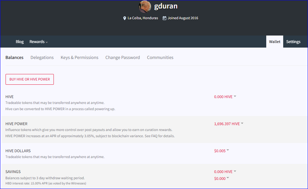View the Communities sub-tab
Image resolution: width=308 pixels, height=189 pixels.
tap(160, 57)
